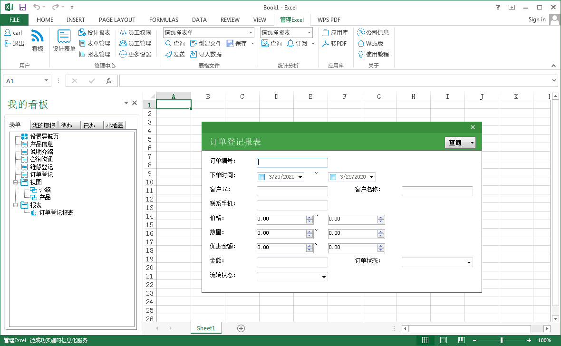Click the 查询 button in the dialog
Image resolution: width=561 pixels, height=346 pixels.
[455, 143]
